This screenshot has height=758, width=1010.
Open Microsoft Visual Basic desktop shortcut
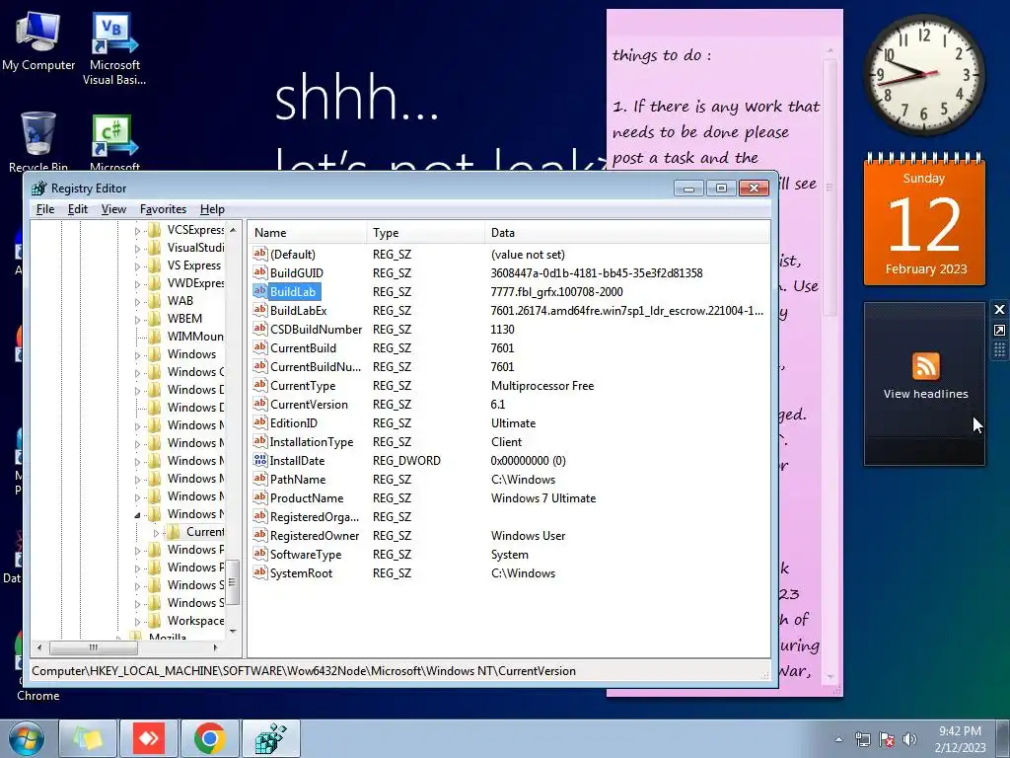(x=114, y=46)
